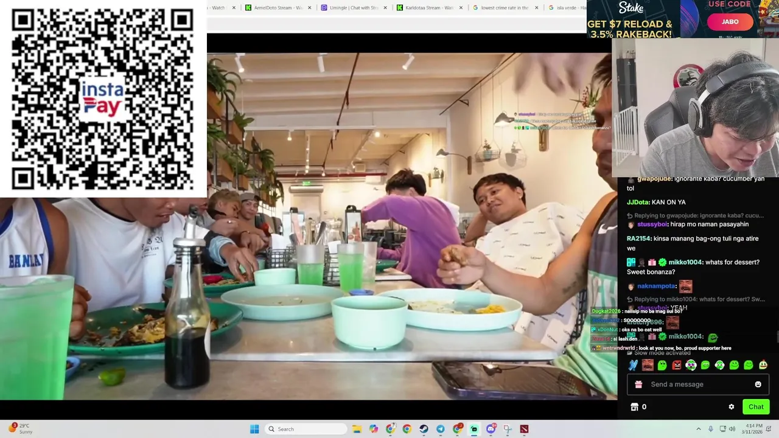Click the JABO code button in ad
Viewport: 779px width, 438px height.
tap(730, 22)
